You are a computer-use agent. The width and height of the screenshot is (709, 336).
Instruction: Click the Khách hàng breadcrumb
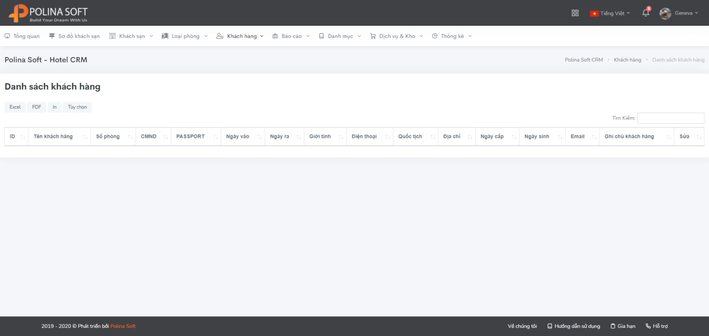pyautogui.click(x=627, y=60)
